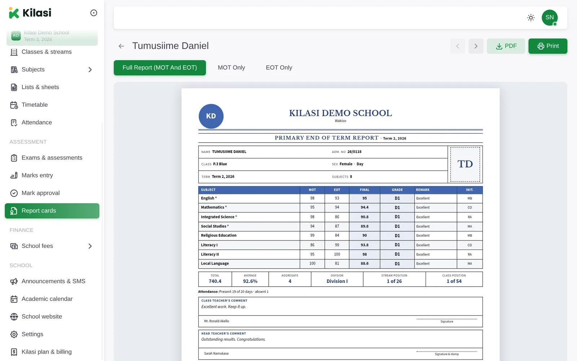This screenshot has width=577, height=361.
Task: Click the Exams & assessments clipboard icon
Action: click(x=14, y=158)
